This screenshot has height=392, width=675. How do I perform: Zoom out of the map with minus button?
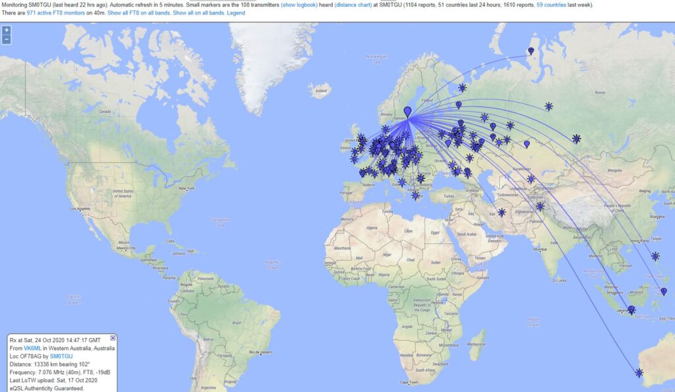(7, 39)
